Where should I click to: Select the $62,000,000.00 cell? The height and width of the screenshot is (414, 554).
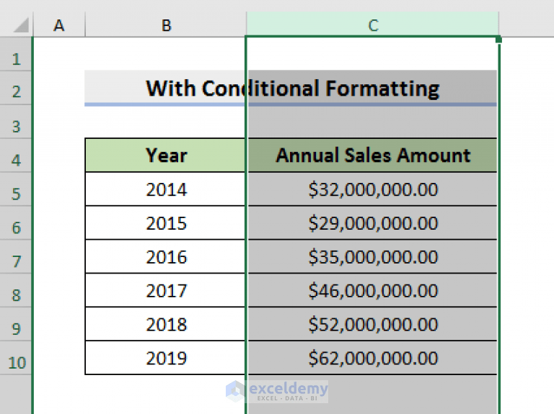(x=372, y=358)
